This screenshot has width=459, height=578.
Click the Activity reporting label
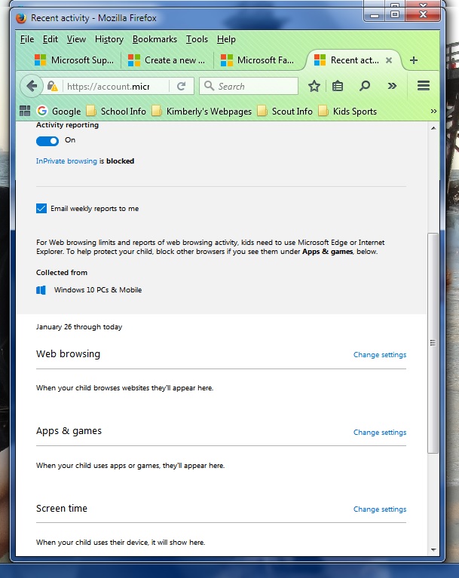click(x=67, y=125)
